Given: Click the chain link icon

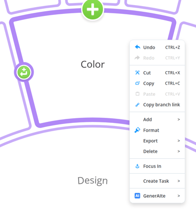Looking at the screenshot, I should pyautogui.click(x=137, y=104).
